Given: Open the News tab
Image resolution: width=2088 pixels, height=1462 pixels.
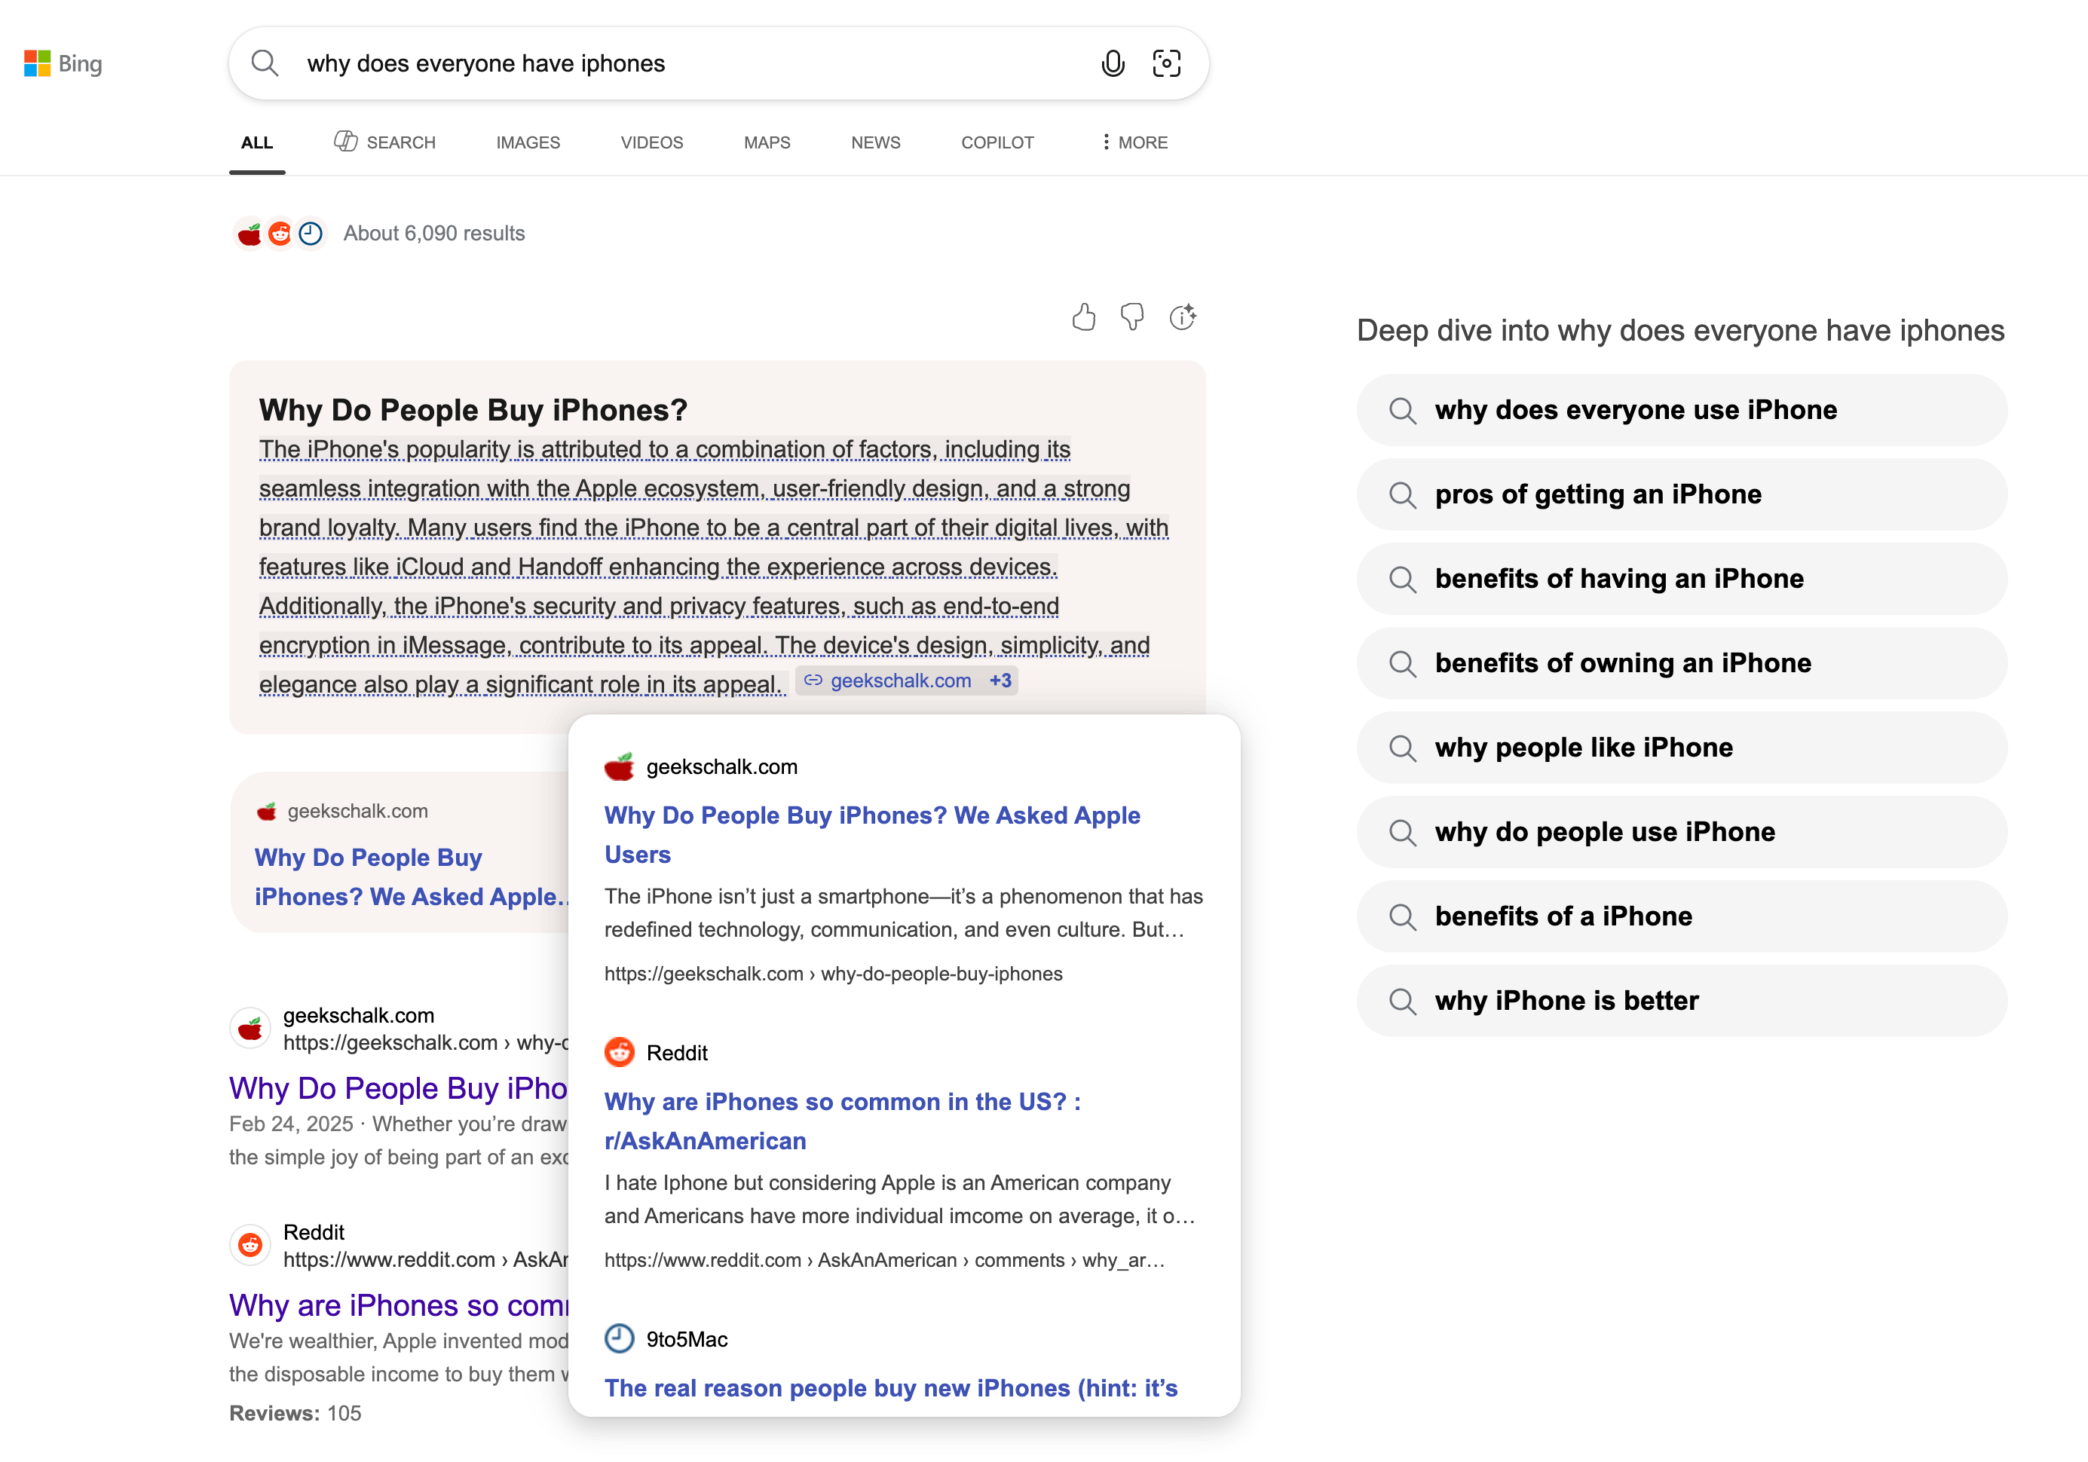Looking at the screenshot, I should pos(875,142).
